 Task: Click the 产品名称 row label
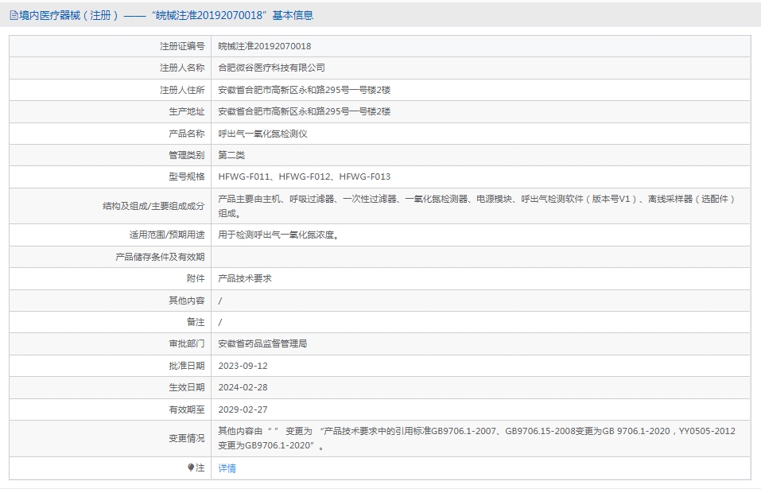pyautogui.click(x=187, y=134)
